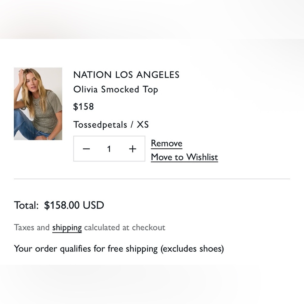Select the quantity value field showing 1
Viewport: 304px width, 304px height.
[x=109, y=149]
